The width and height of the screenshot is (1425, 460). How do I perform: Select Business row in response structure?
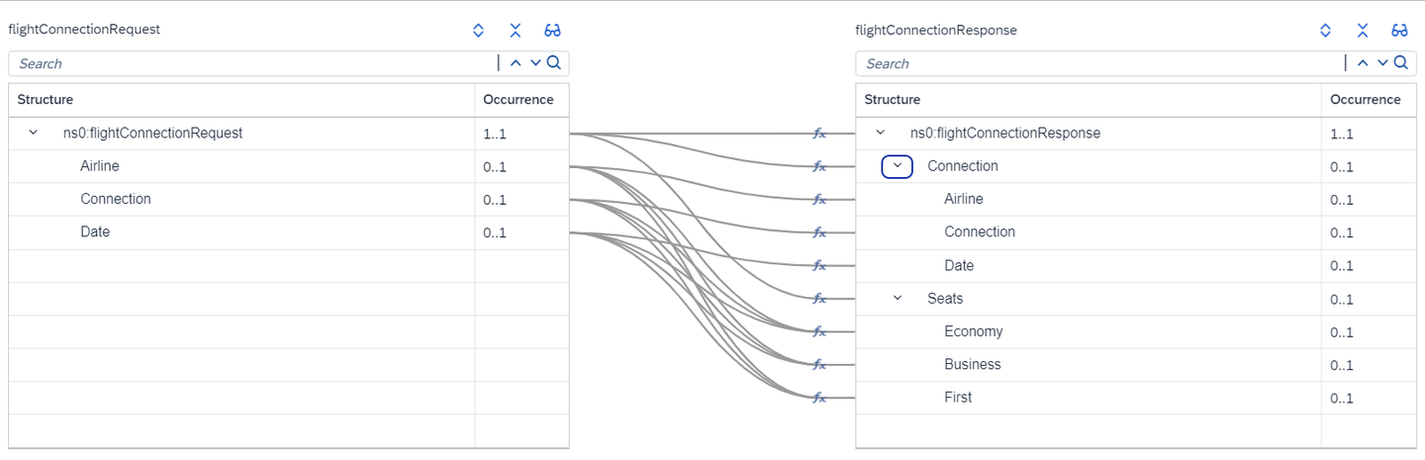(x=1136, y=365)
